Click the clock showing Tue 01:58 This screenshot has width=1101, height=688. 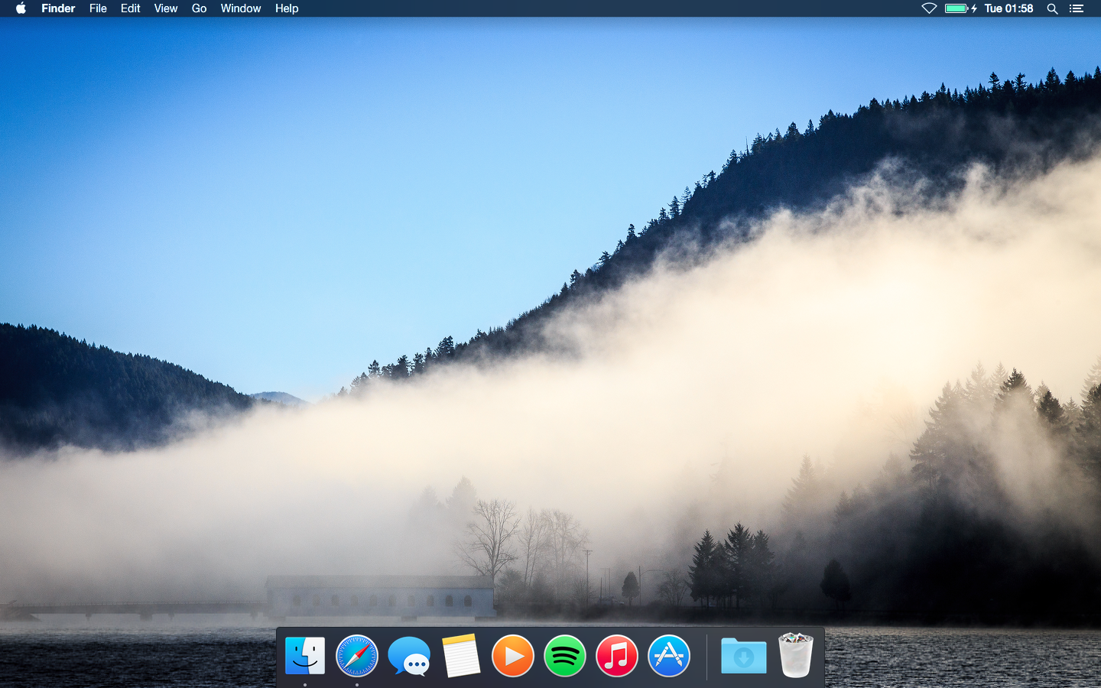tap(1008, 8)
